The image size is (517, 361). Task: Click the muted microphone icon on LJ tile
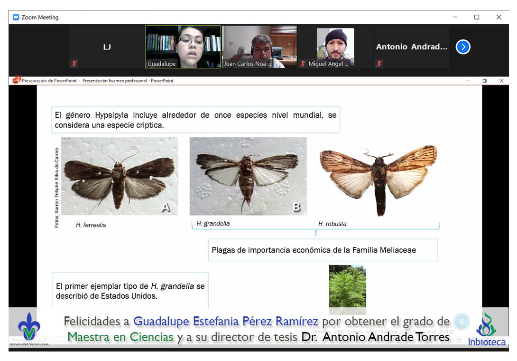click(x=74, y=63)
